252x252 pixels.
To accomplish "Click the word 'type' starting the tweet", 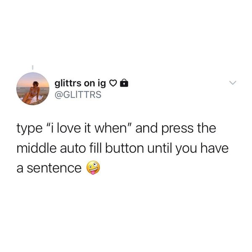I will [29, 129].
